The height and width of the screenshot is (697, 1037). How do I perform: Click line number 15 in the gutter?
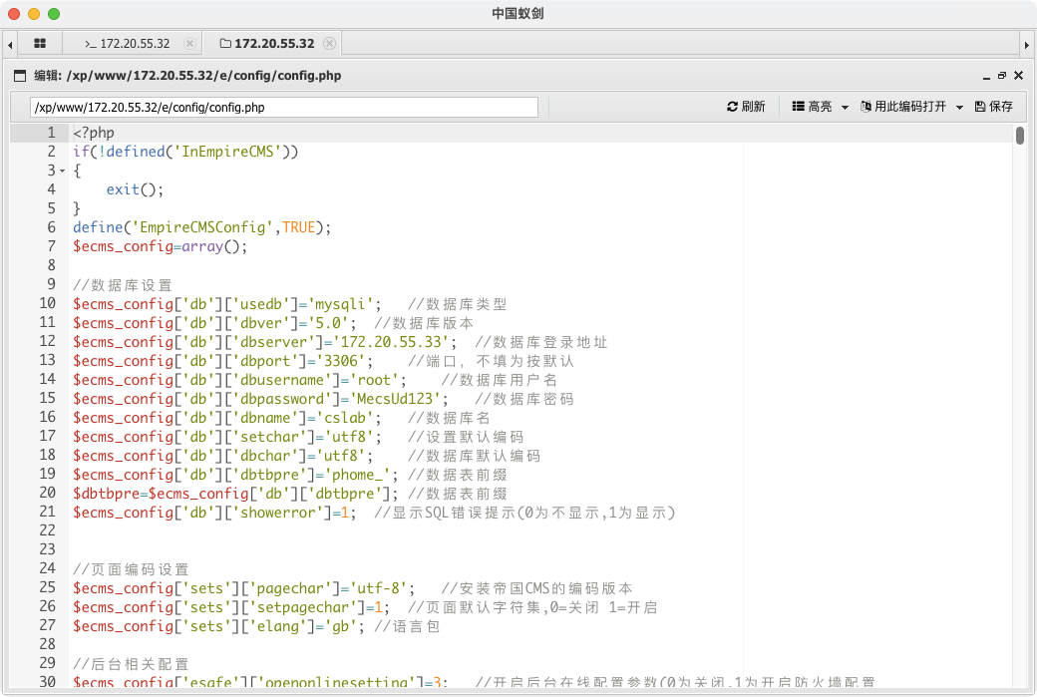(x=47, y=399)
